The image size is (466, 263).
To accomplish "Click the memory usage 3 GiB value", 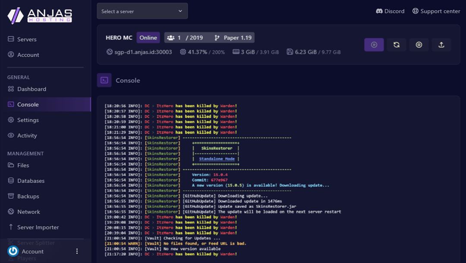I will click(x=248, y=52).
